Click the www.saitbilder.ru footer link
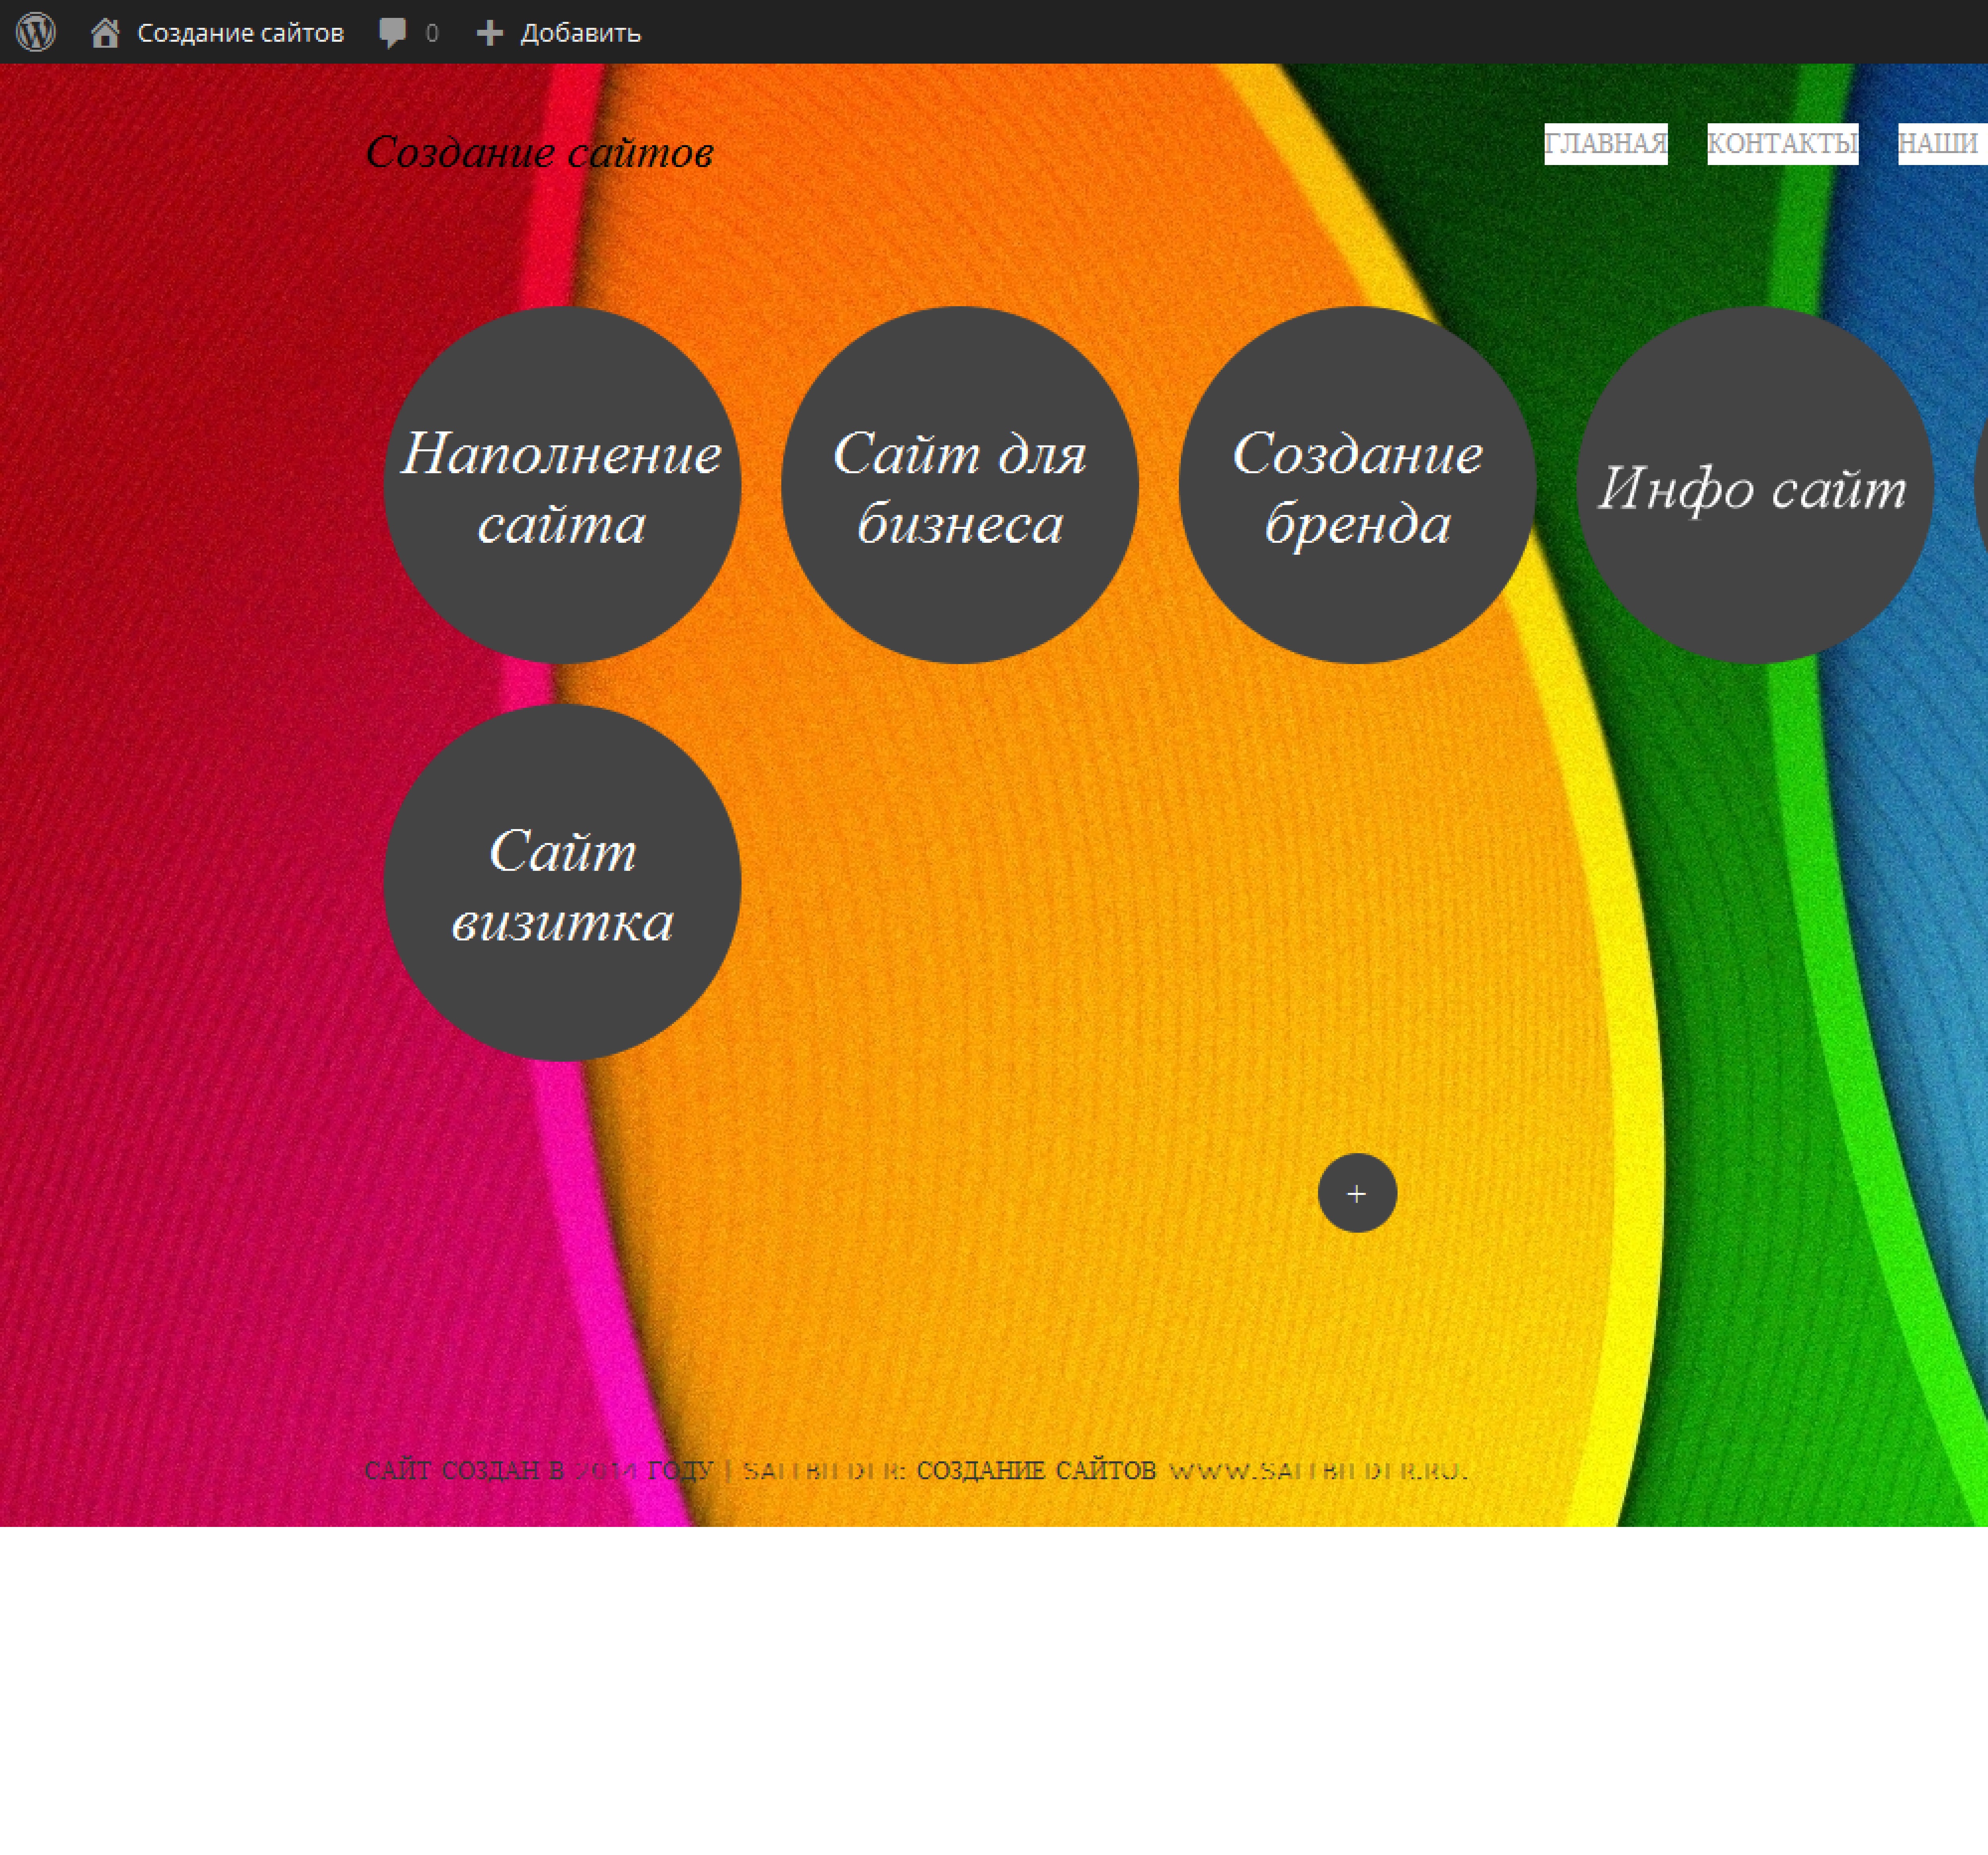Screen dimensions: 1988x1855 1317,1470
